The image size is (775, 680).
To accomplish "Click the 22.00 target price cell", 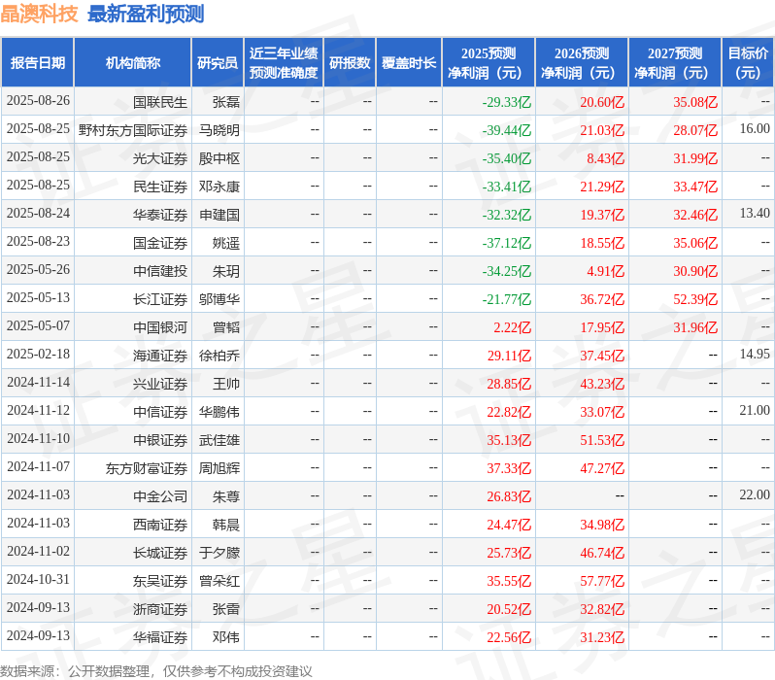I will [x=755, y=494].
